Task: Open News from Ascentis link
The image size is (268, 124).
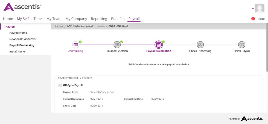Action: 22,39
